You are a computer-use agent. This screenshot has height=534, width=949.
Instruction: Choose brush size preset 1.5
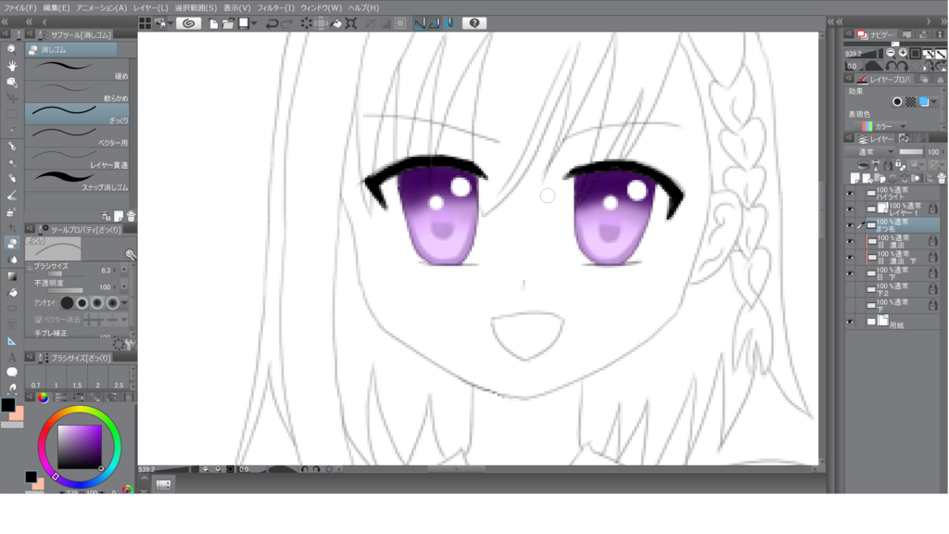click(x=77, y=380)
